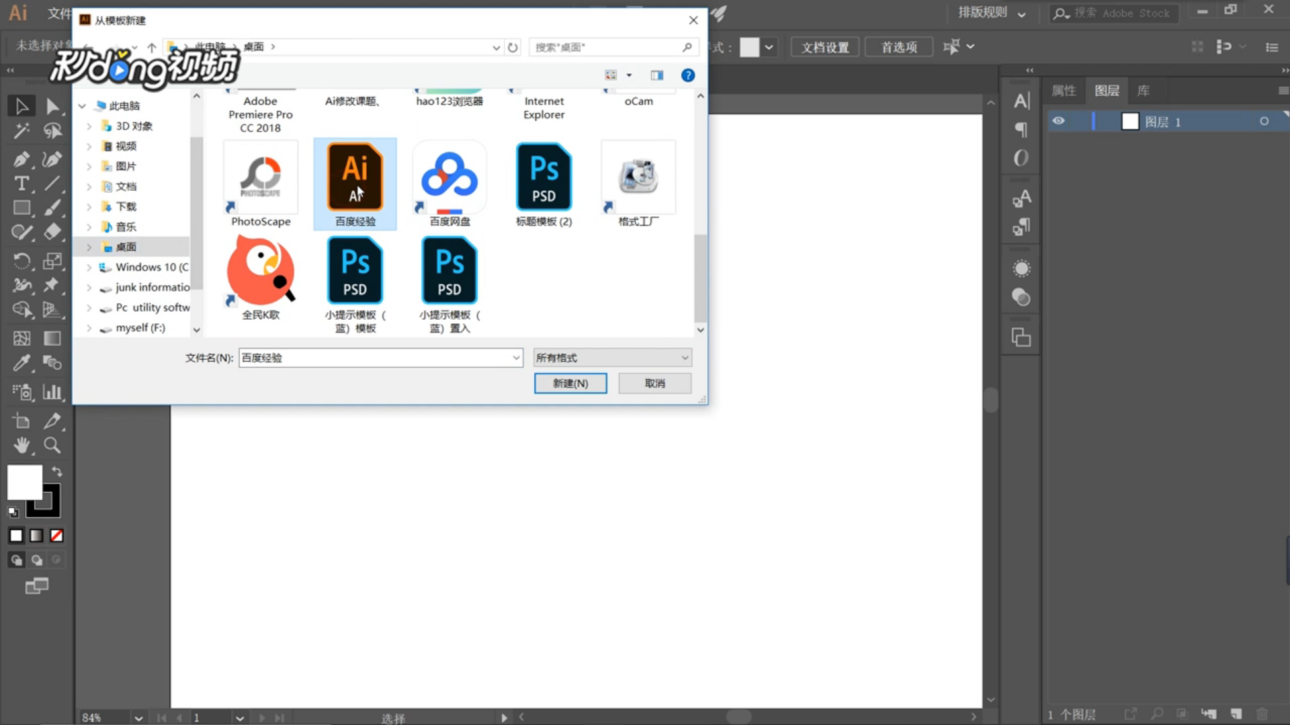Change the screen mode

point(37,586)
